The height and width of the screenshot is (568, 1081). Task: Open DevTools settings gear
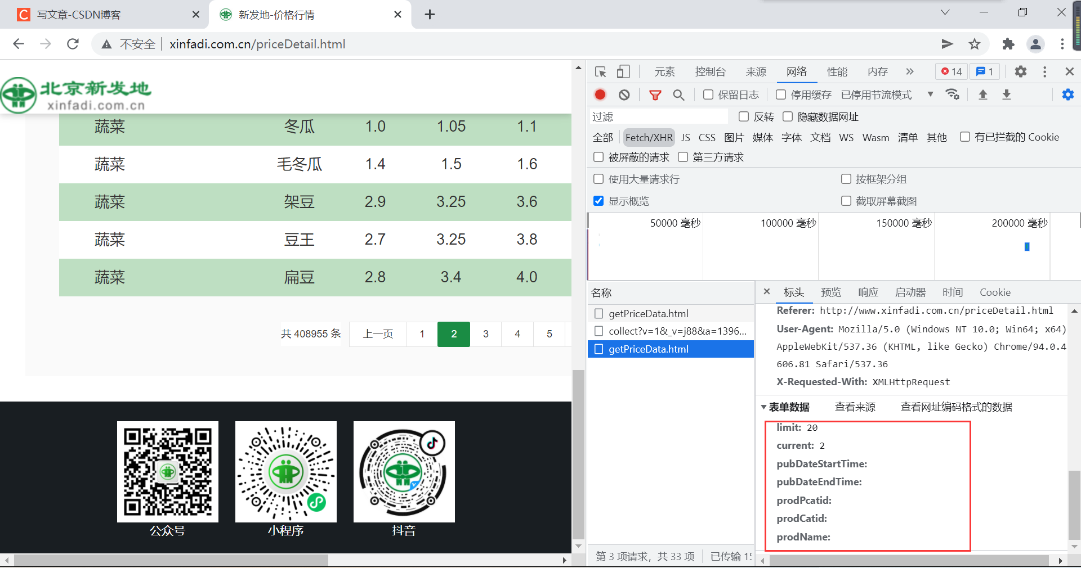[1020, 71]
